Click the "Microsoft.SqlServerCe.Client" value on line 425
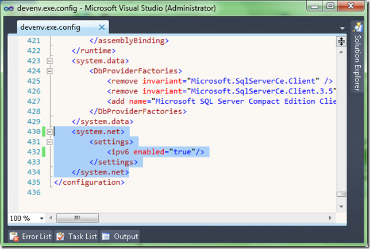The height and width of the screenshot is (249, 370). coord(253,81)
